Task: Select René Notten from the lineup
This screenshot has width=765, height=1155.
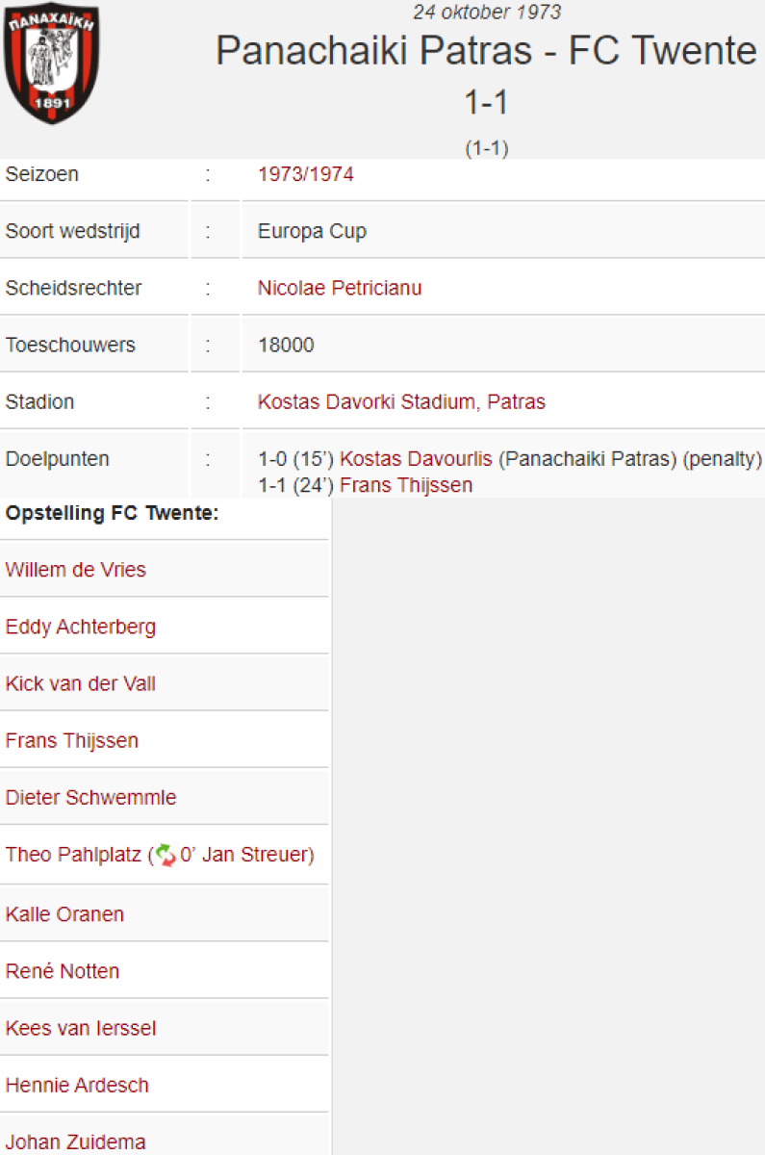Action: click(63, 971)
